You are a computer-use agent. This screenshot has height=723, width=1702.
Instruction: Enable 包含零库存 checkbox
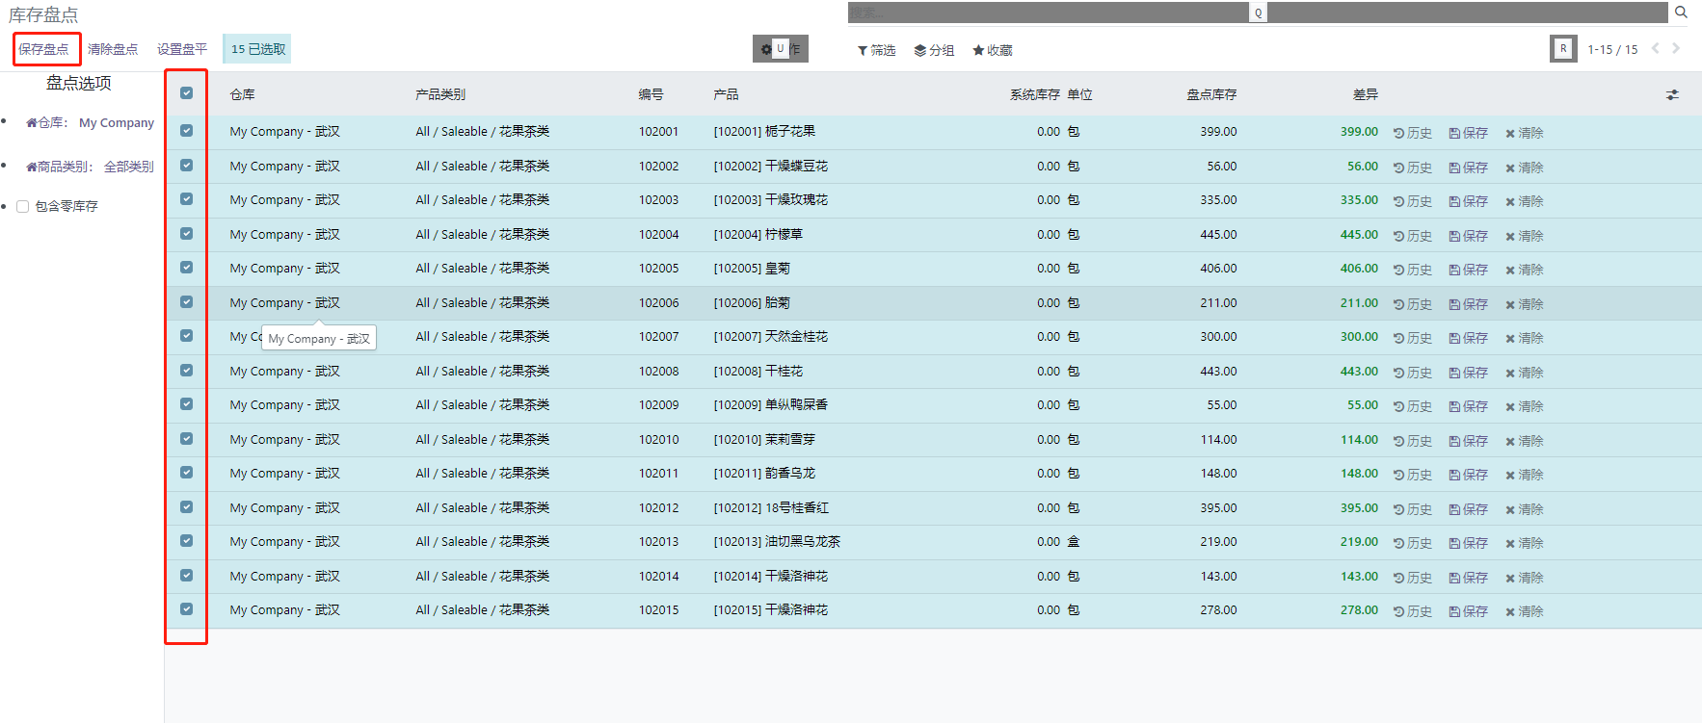click(23, 206)
